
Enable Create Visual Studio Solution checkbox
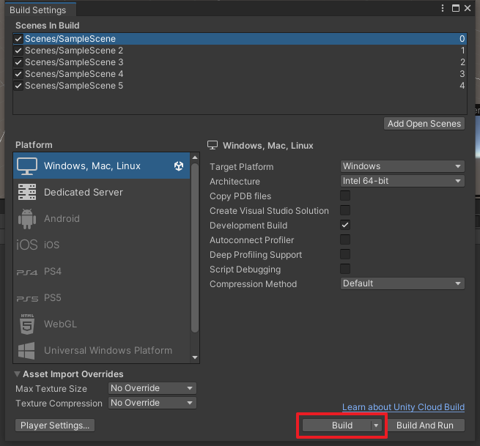(345, 210)
